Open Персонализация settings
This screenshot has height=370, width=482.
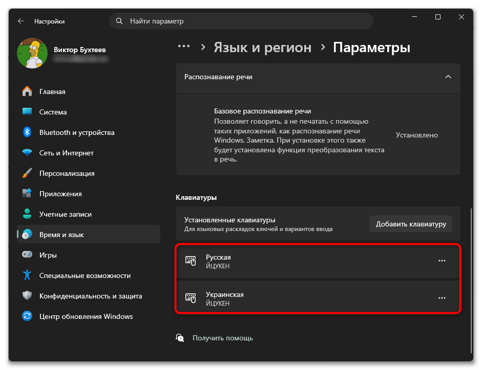tap(89, 173)
